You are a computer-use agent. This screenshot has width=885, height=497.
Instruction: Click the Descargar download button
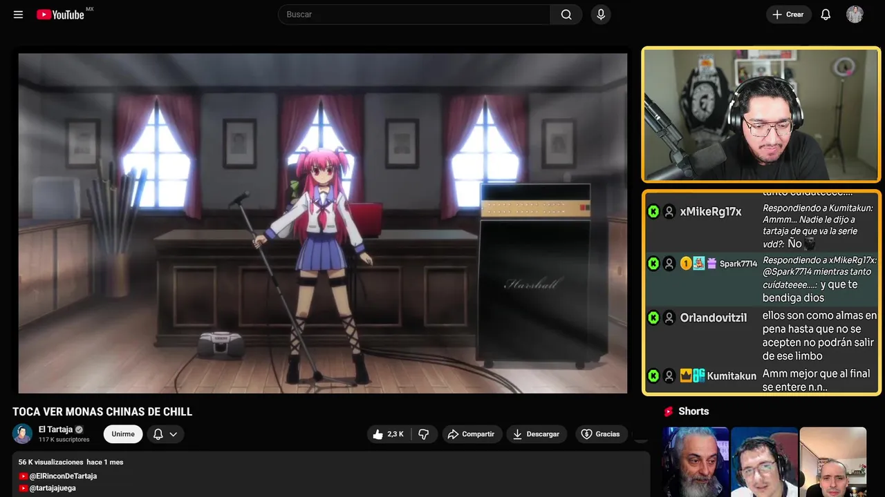tap(537, 434)
